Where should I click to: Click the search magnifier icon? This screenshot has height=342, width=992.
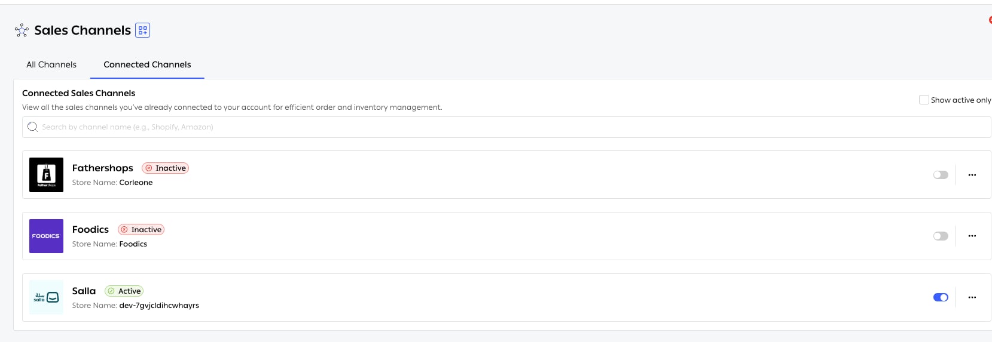[x=32, y=127]
